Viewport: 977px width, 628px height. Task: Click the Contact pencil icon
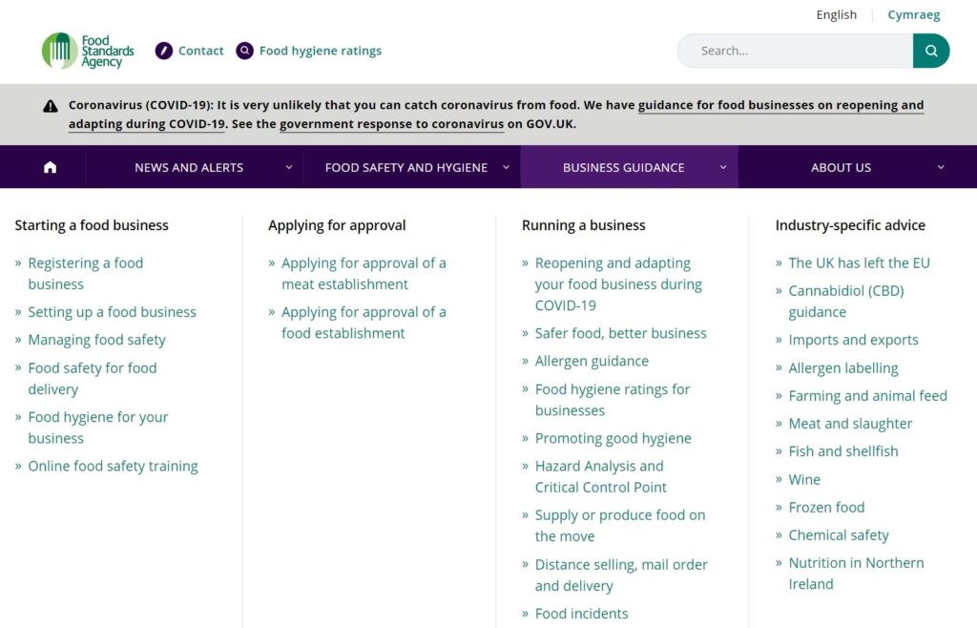click(x=164, y=51)
